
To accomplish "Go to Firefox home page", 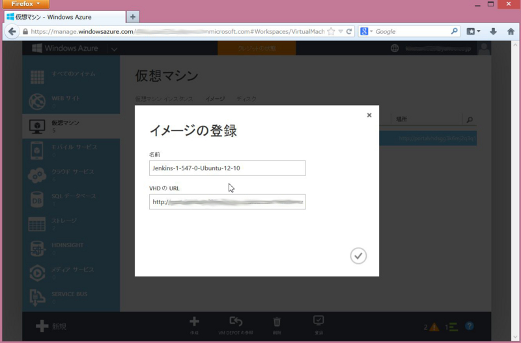I will pos(511,31).
